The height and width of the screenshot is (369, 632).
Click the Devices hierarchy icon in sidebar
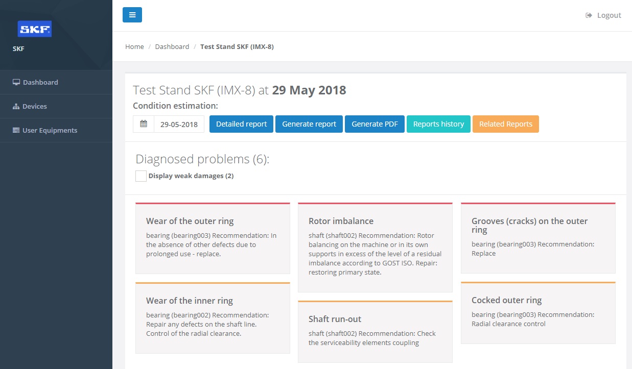coord(16,106)
